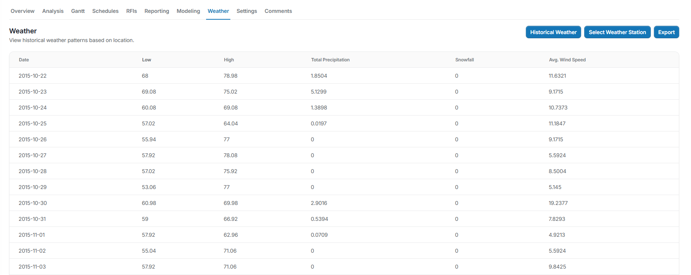This screenshot has height=275, width=691.
Task: Click the Date column header
Action: click(24, 60)
